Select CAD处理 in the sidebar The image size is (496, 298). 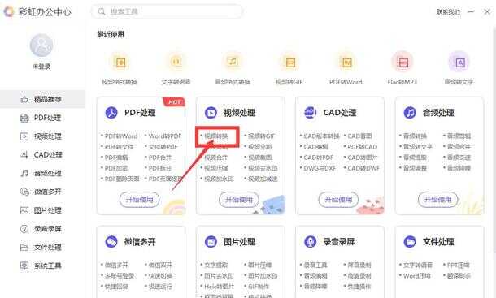coord(42,155)
